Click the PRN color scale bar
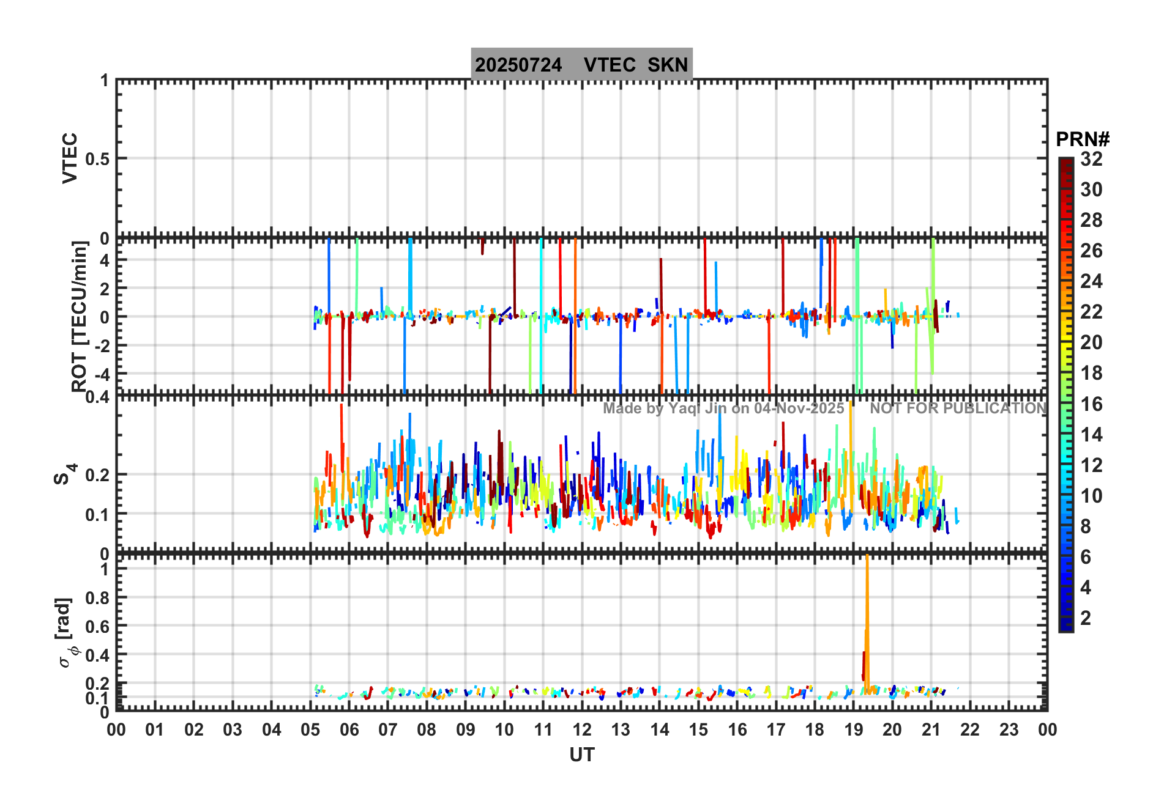Viewport: 1164px width, 790px height. (x=1066, y=395)
